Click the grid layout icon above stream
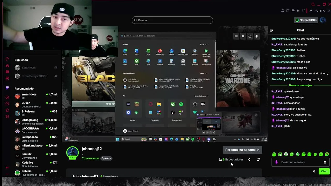 click(x=236, y=36)
